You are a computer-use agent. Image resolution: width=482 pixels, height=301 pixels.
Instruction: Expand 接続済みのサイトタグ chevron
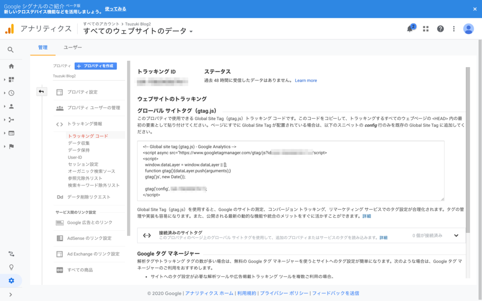coord(456,236)
